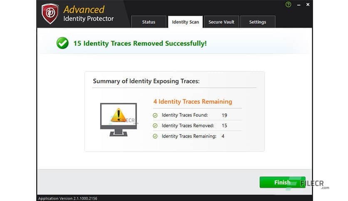Click the red shield app logo

tap(50, 13)
